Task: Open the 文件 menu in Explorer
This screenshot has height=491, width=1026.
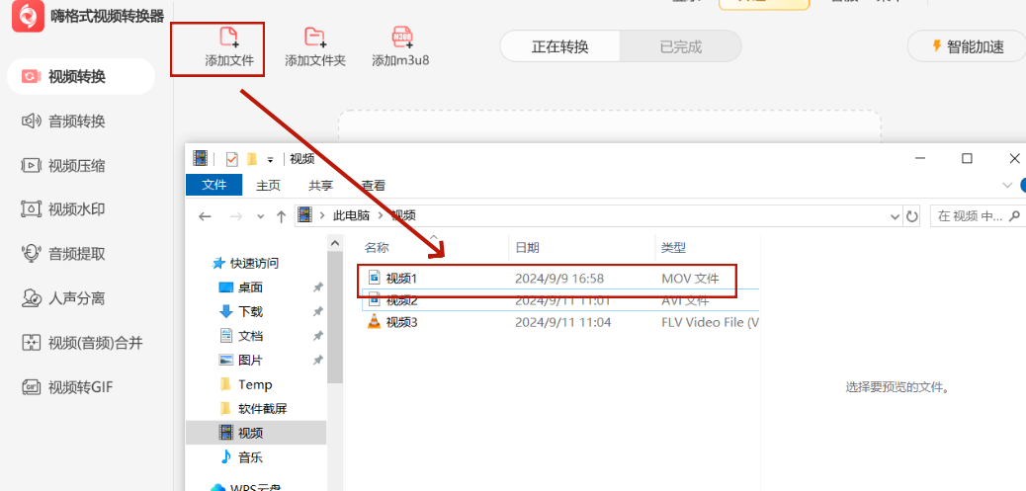Action: coord(214,185)
